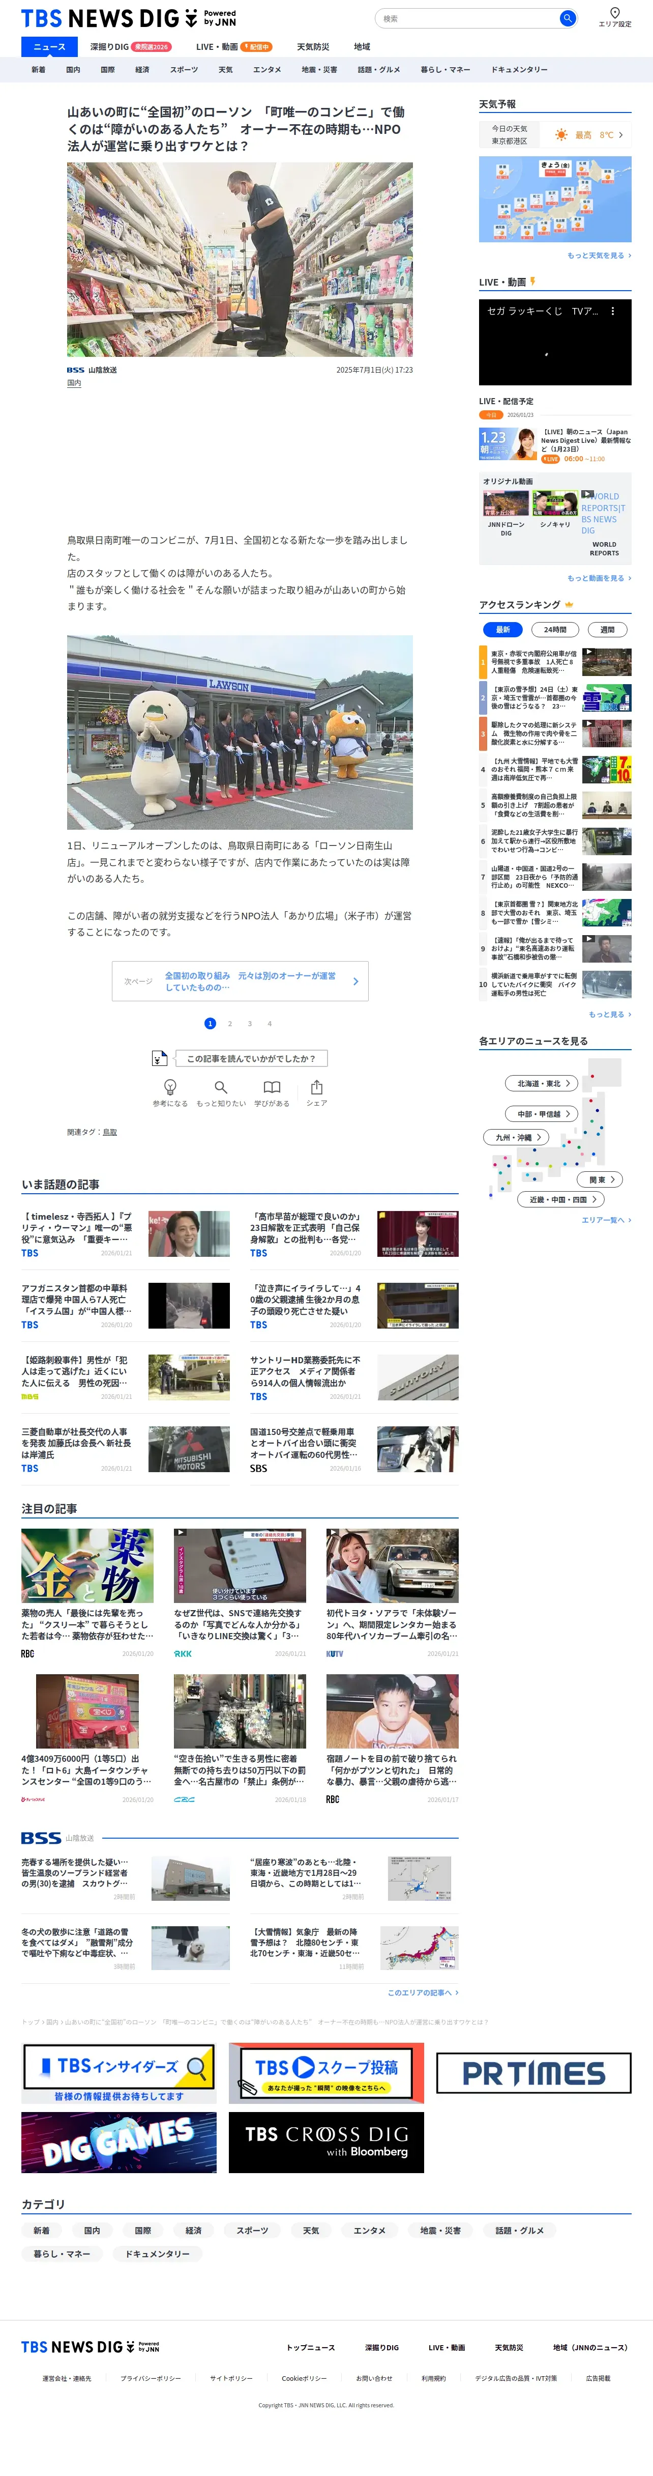
Task: Open 地震・災害 in sub navigation bar
Action: (319, 69)
